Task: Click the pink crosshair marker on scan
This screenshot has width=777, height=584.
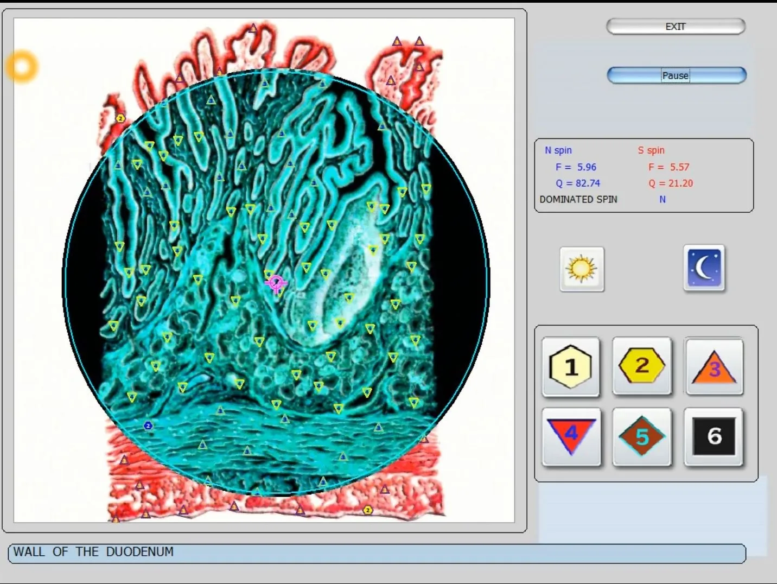Action: pos(276,283)
